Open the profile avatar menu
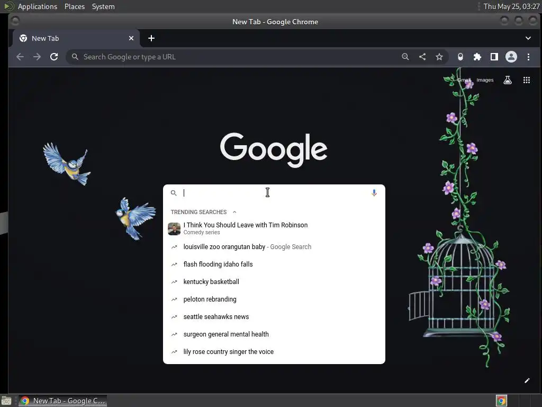The height and width of the screenshot is (407, 542). (511, 57)
